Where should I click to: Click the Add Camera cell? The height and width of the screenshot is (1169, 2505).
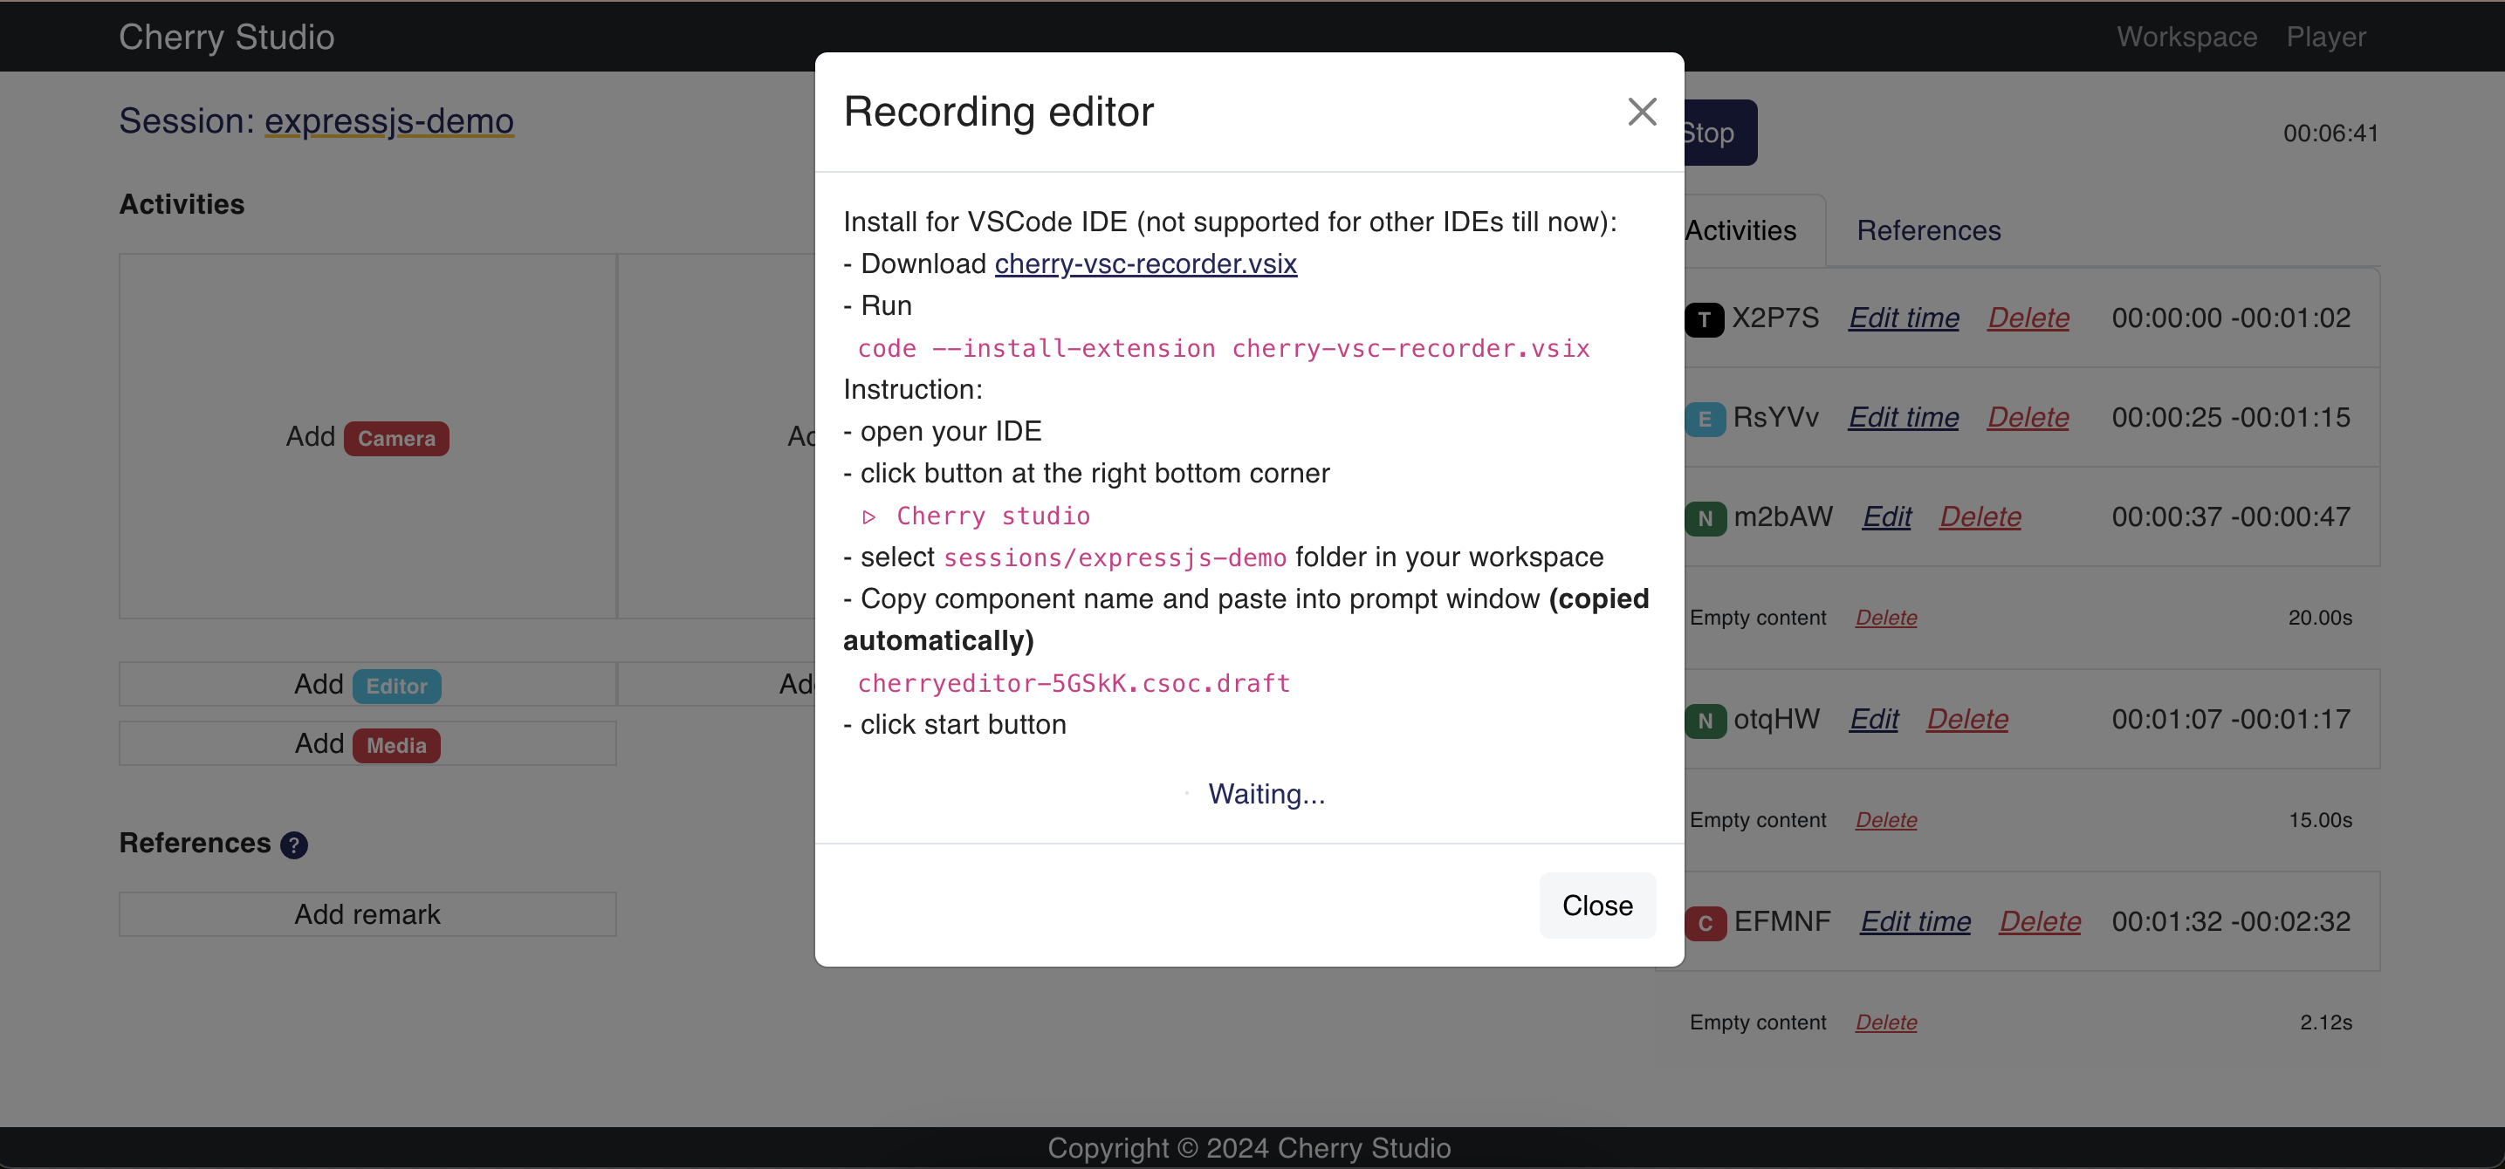tap(367, 436)
